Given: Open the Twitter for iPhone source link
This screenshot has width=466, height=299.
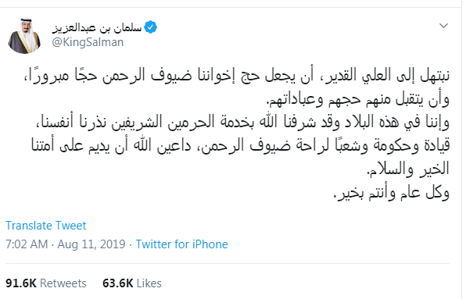Looking at the screenshot, I should pos(182,244).
